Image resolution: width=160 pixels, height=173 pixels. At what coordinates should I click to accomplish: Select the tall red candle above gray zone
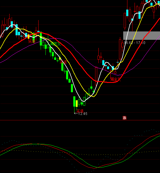point(125,21)
